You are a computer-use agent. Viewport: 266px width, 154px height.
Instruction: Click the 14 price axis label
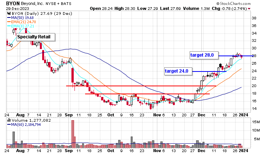pos(254,109)
